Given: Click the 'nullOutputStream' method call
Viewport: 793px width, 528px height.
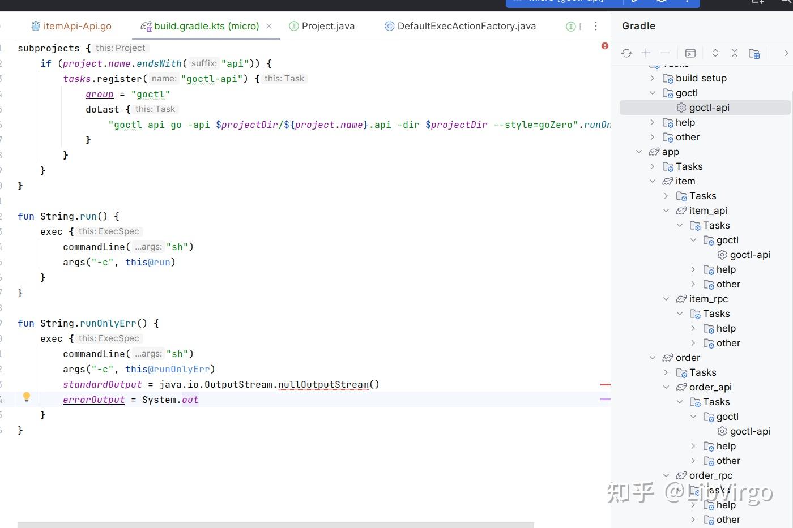Looking at the screenshot, I should [323, 385].
